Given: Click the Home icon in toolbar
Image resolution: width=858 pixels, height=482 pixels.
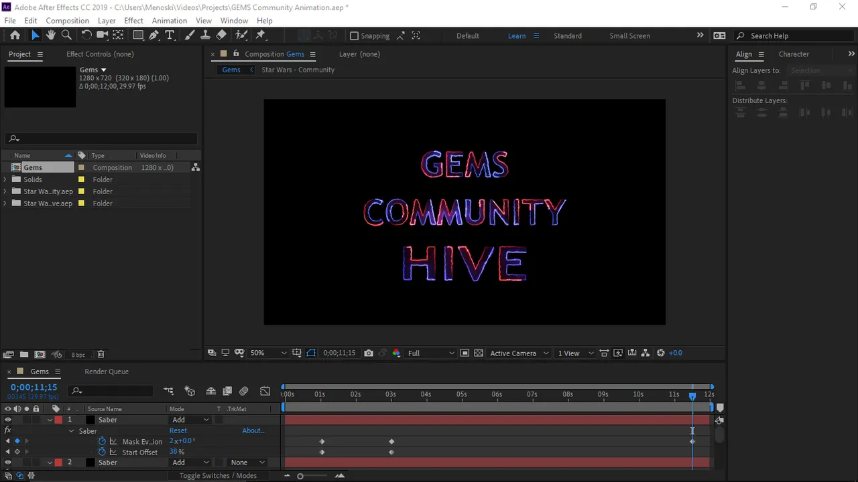Looking at the screenshot, I should coord(15,35).
